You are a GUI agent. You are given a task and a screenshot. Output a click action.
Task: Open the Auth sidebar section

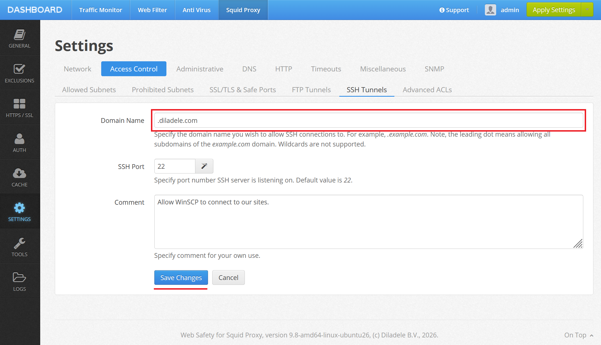pos(20,142)
